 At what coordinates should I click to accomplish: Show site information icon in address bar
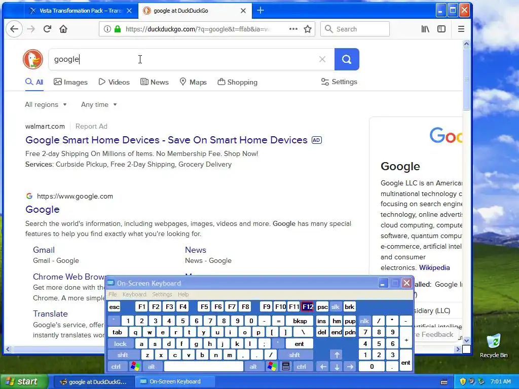pos(107,29)
